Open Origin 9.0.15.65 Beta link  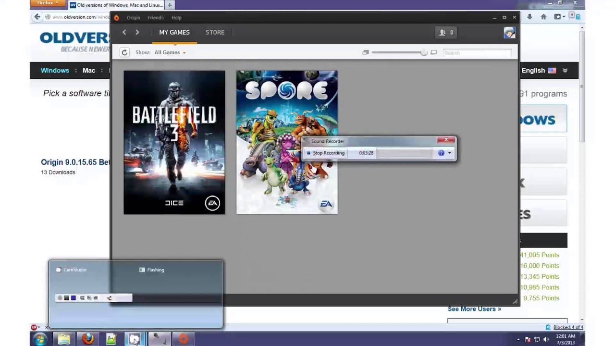point(75,162)
